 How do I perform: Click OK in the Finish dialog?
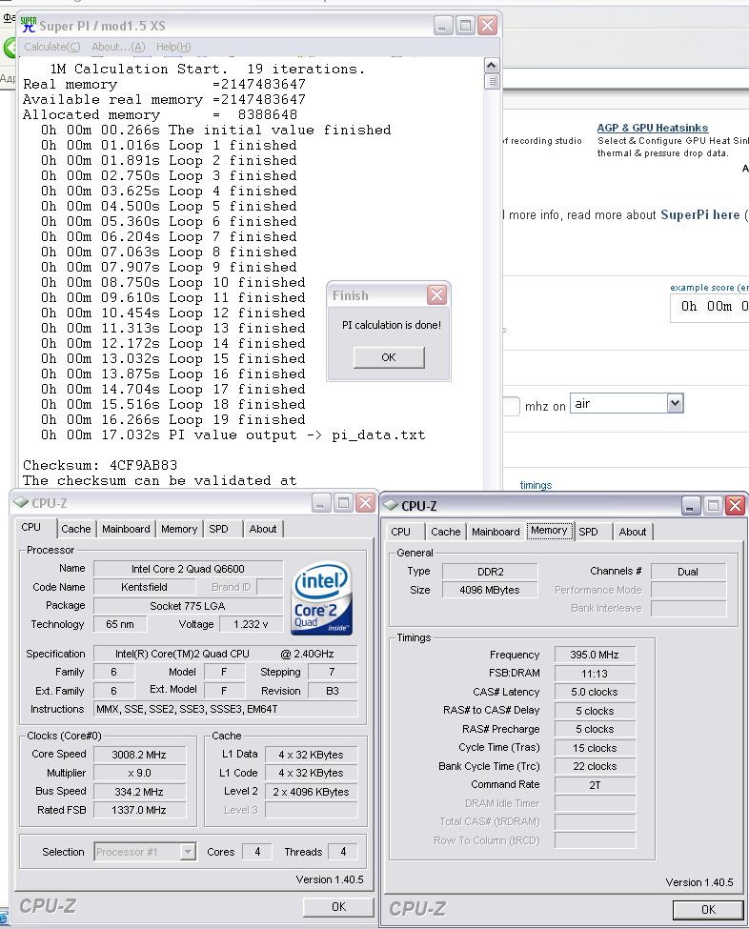(389, 357)
